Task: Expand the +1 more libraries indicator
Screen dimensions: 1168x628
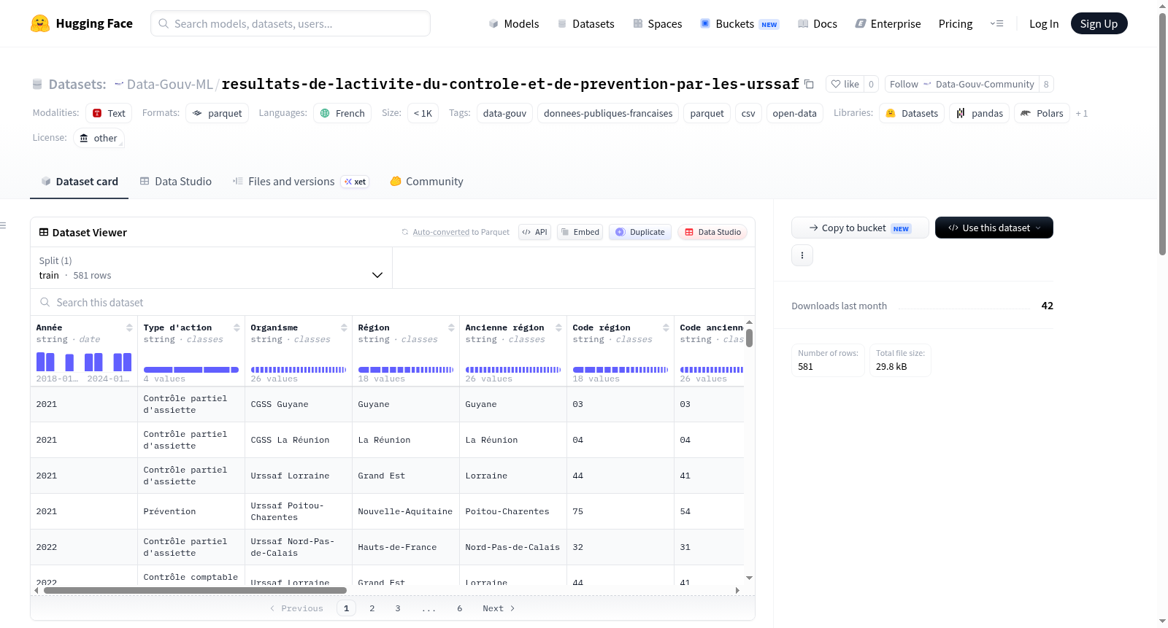Action: point(1081,113)
